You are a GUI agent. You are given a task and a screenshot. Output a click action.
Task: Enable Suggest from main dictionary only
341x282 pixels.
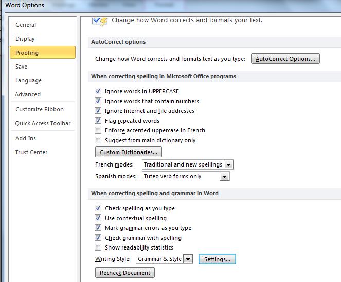98,140
